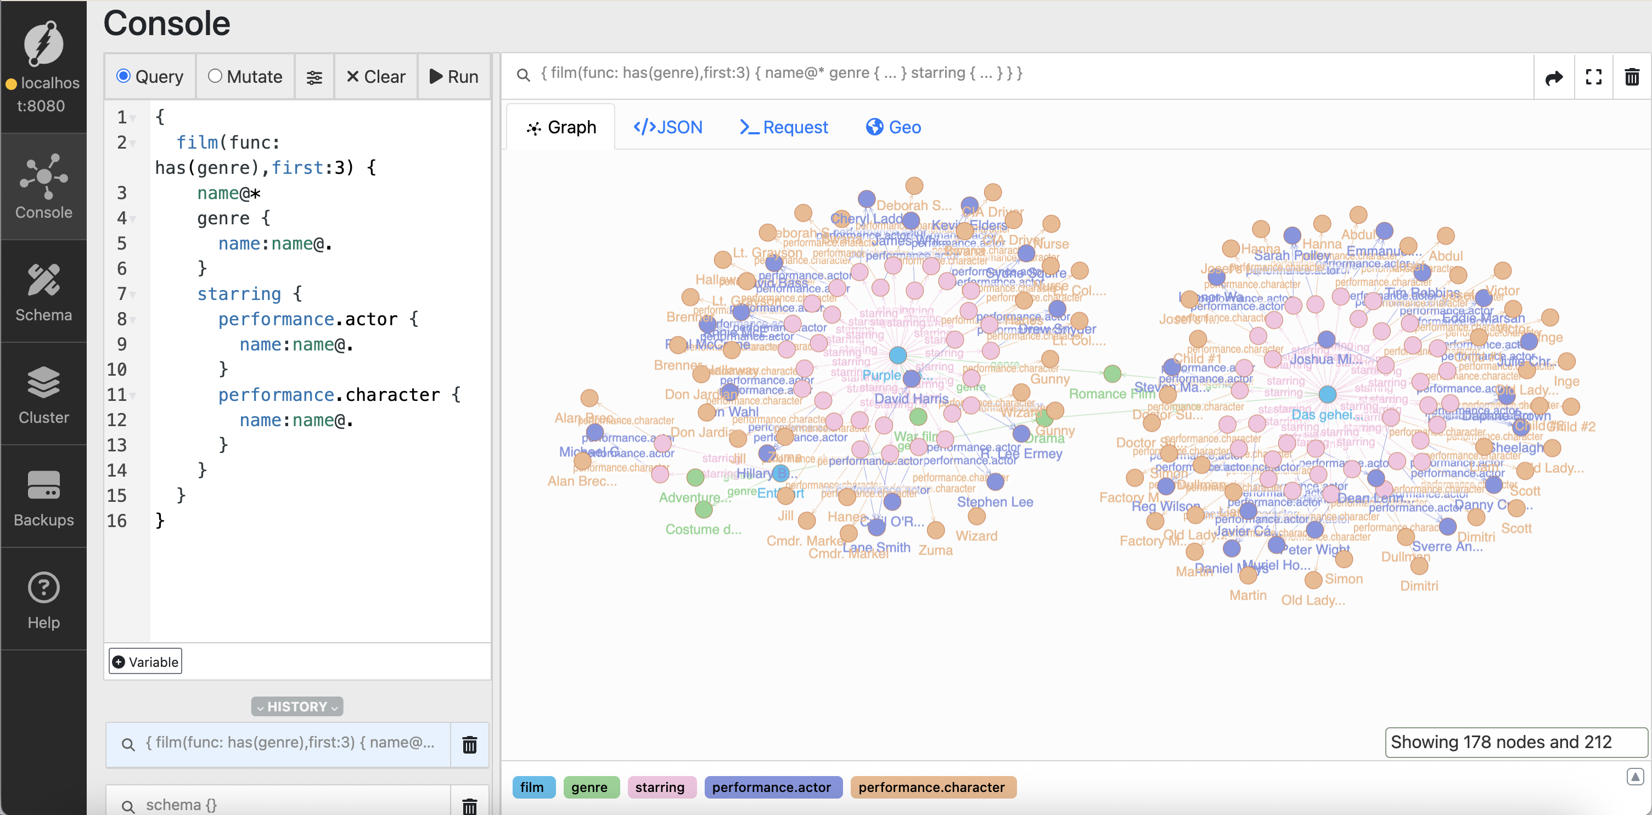
Task: Open the Backups sidebar section
Action: click(43, 496)
